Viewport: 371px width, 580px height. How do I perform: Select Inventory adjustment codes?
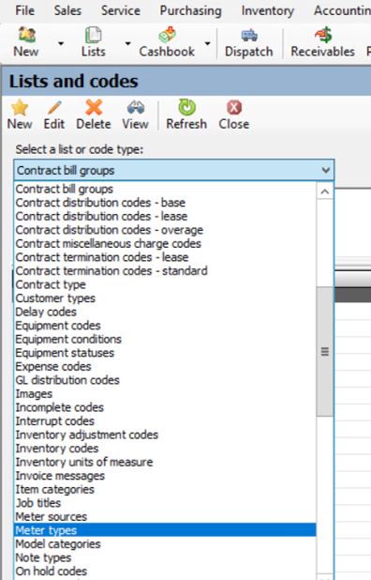165,435
